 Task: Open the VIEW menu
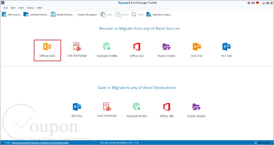tap(21, 8)
